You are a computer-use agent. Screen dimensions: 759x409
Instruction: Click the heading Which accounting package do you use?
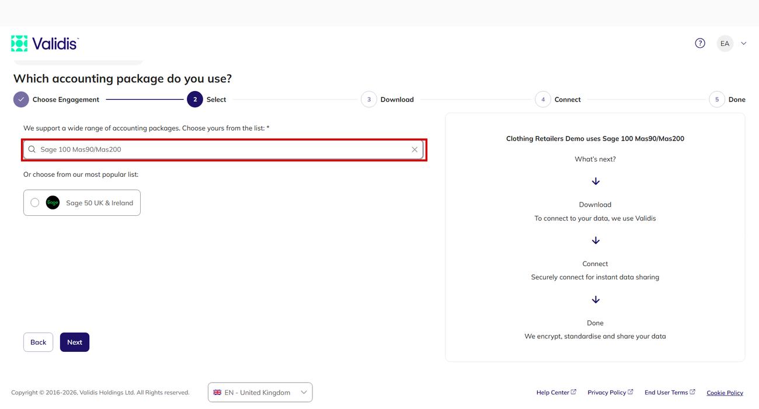[x=123, y=78]
